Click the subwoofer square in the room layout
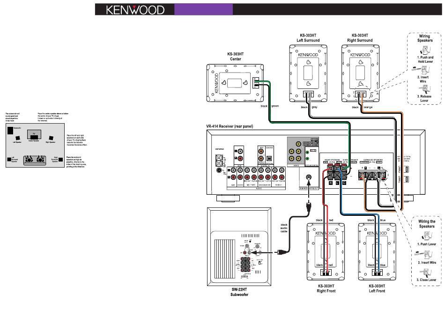 [10, 131]
